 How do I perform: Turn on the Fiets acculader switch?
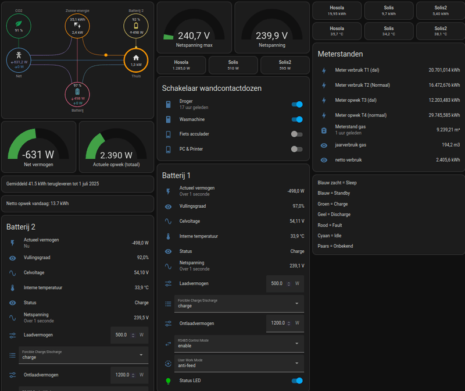(297, 134)
